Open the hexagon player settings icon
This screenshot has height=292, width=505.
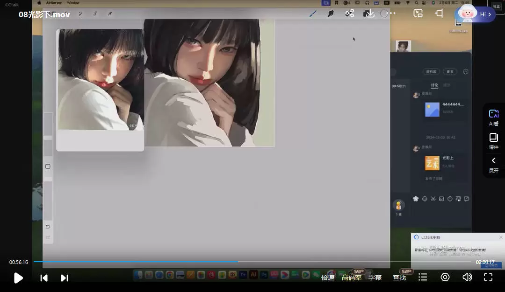(x=445, y=277)
